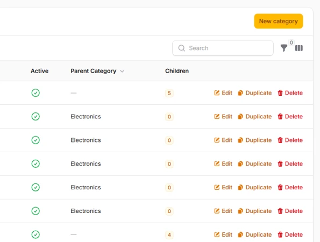The image size is (320, 242).
Task: Edit the row with 5 children
Action: 223,93
